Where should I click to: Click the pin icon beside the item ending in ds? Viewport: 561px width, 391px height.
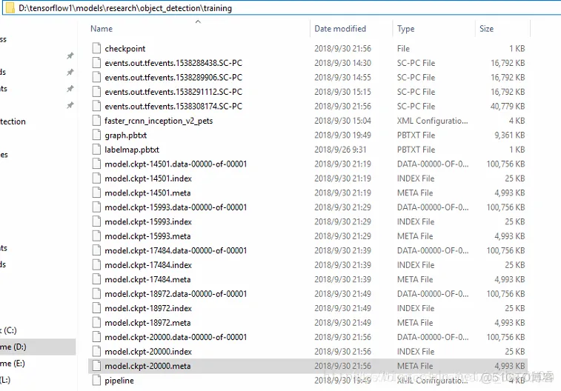pos(70,72)
